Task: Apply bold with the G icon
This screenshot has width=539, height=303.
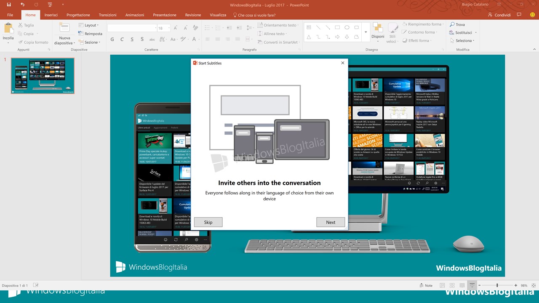Action: [x=112, y=39]
